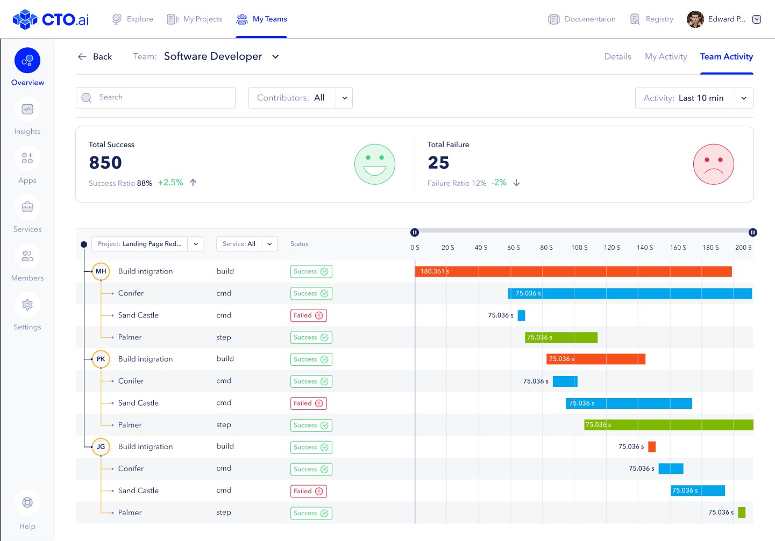The width and height of the screenshot is (775, 541).
Task: Click the timeline range bar track
Action: click(584, 231)
